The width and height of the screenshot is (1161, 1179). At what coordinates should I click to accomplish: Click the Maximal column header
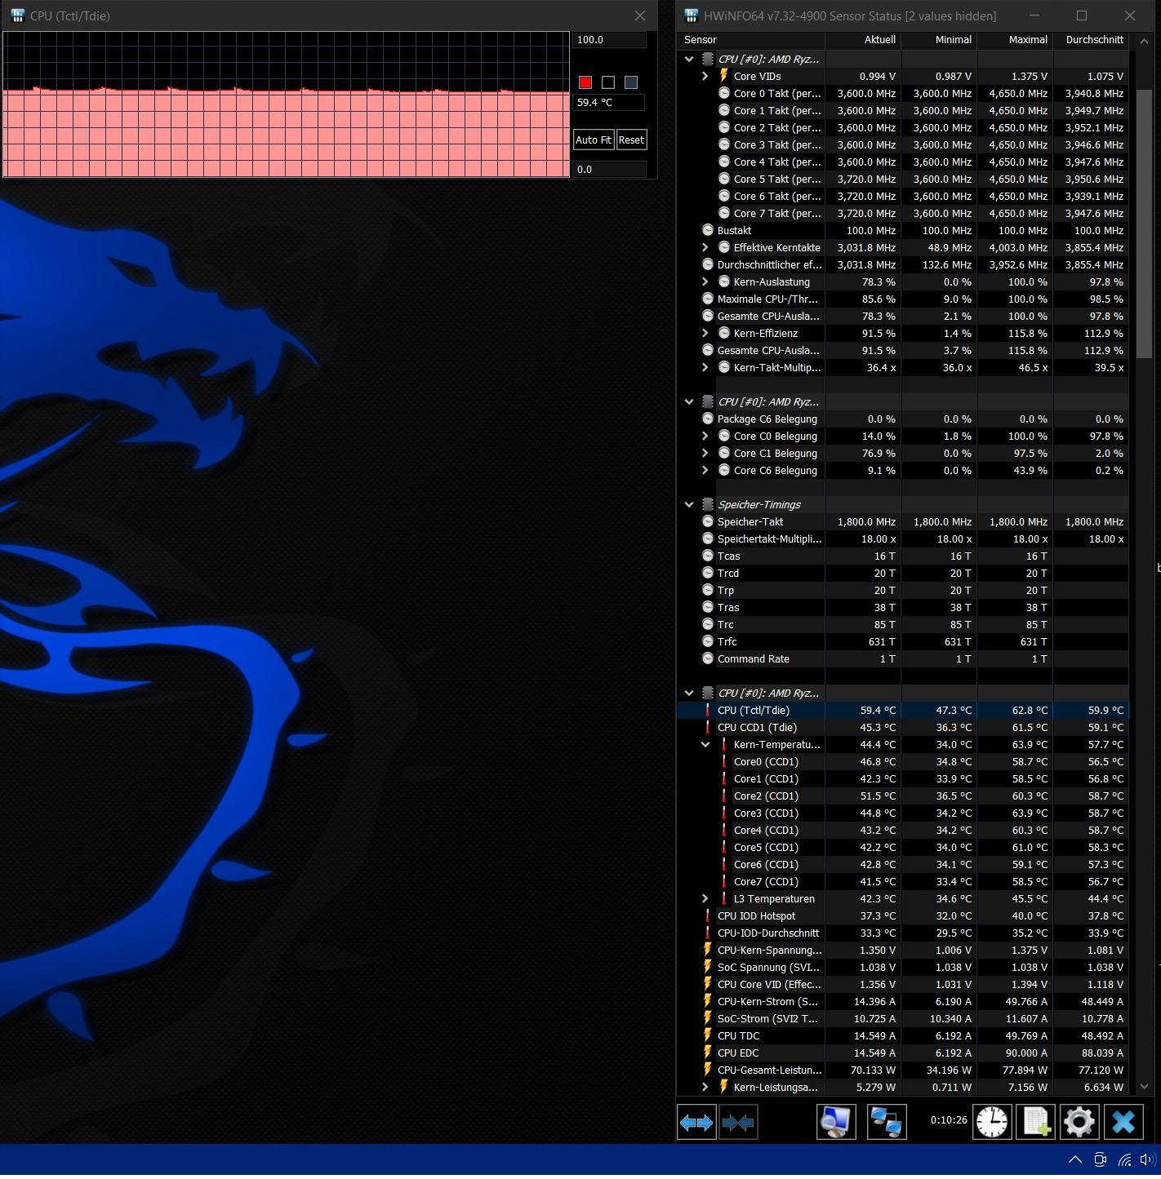click(1015, 39)
